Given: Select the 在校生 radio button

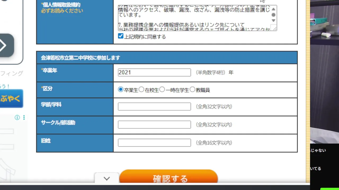Looking at the screenshot, I should [x=141, y=89].
